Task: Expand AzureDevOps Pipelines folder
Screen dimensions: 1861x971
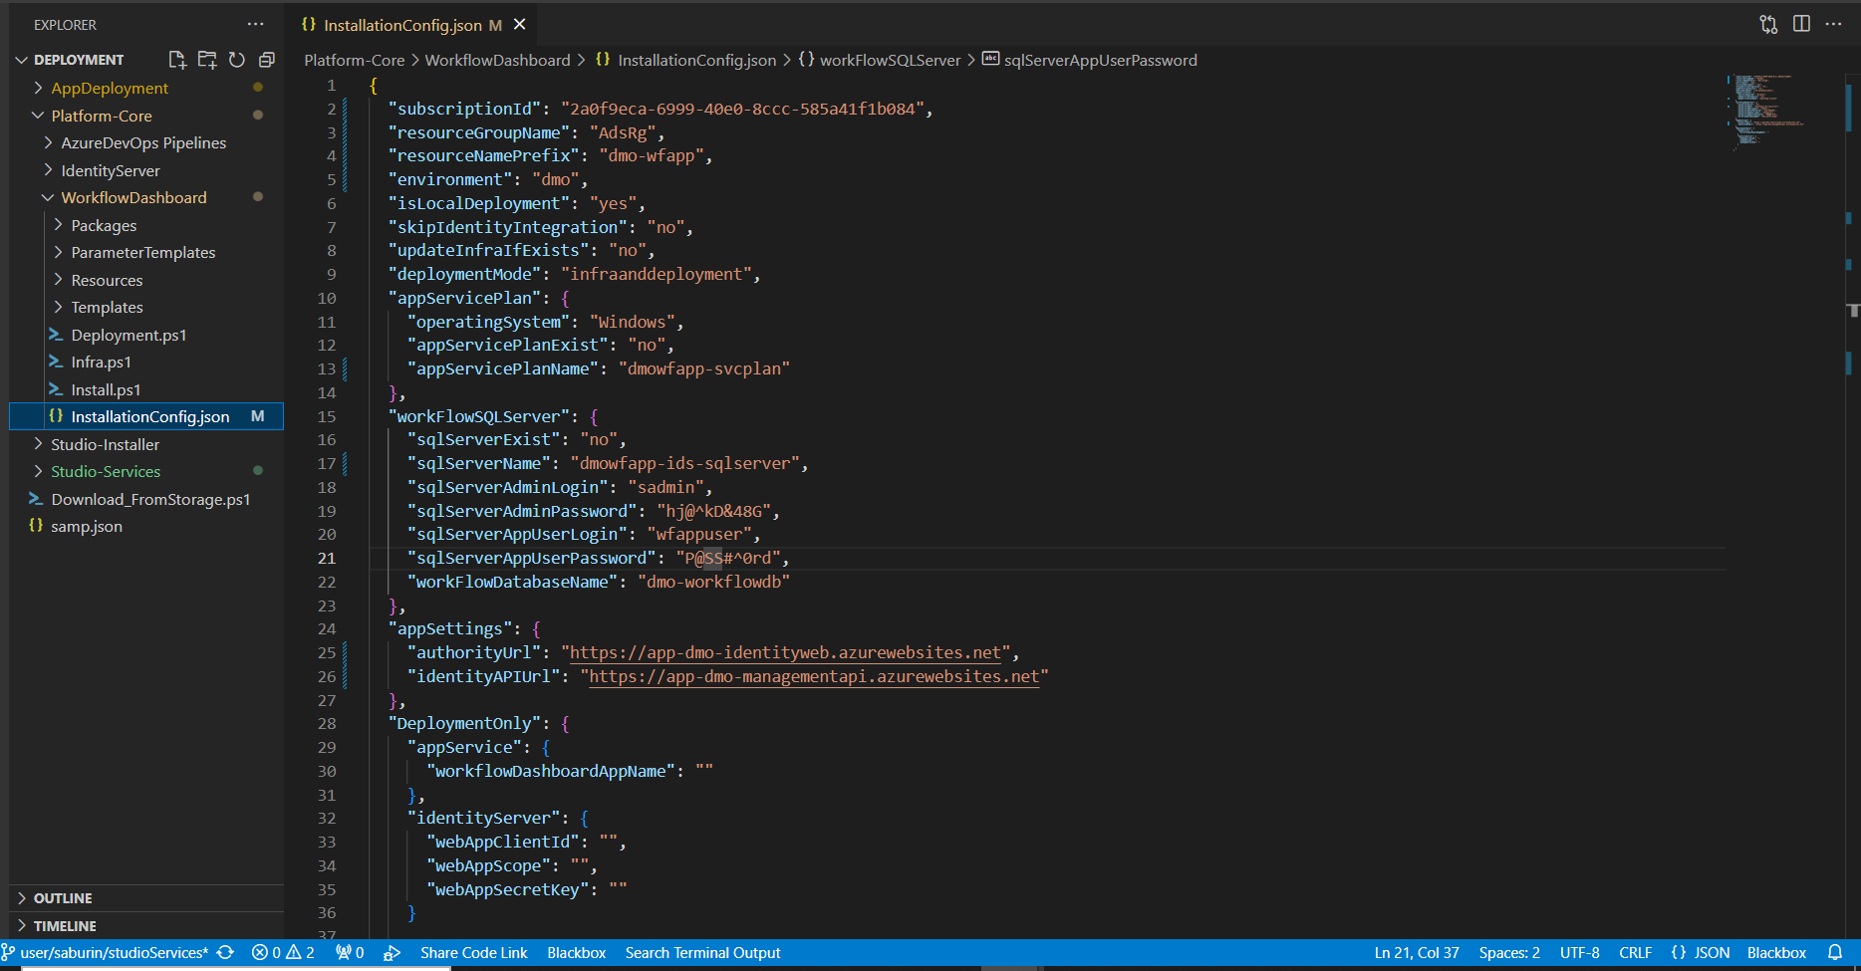Action: tap(143, 143)
